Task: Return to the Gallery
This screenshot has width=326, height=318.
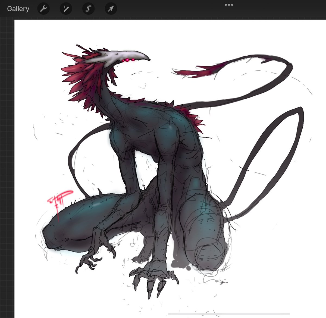Action: [18, 9]
